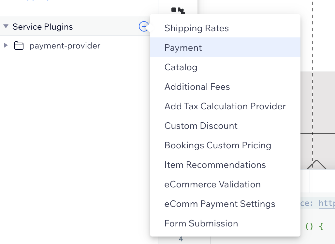Choose eCommerce Validation option
335x244 pixels.
click(225, 184)
